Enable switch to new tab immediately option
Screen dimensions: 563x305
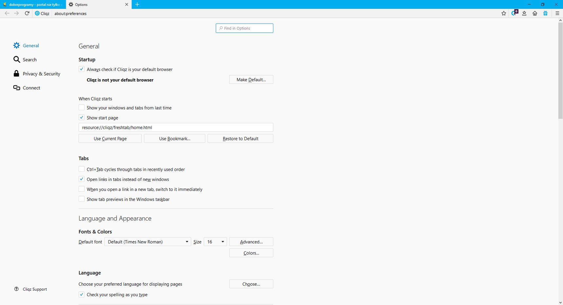point(82,189)
